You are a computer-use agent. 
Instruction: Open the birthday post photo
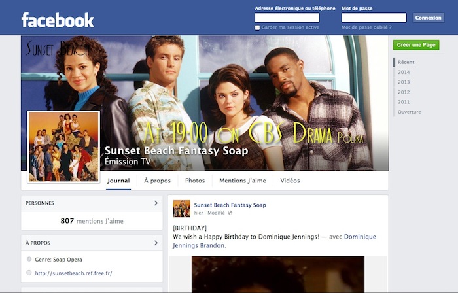(x=278, y=274)
